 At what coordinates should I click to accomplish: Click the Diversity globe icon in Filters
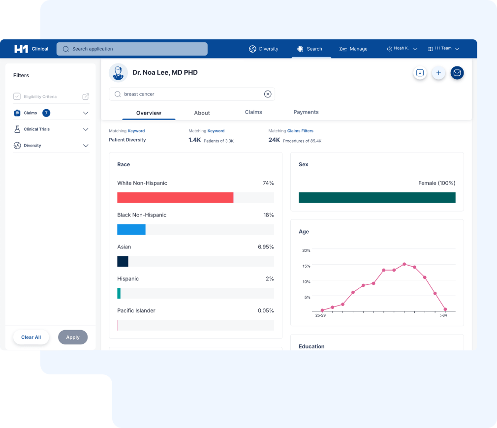17,146
